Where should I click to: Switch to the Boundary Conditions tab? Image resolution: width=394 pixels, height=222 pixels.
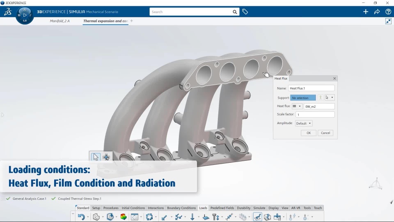[181, 208]
